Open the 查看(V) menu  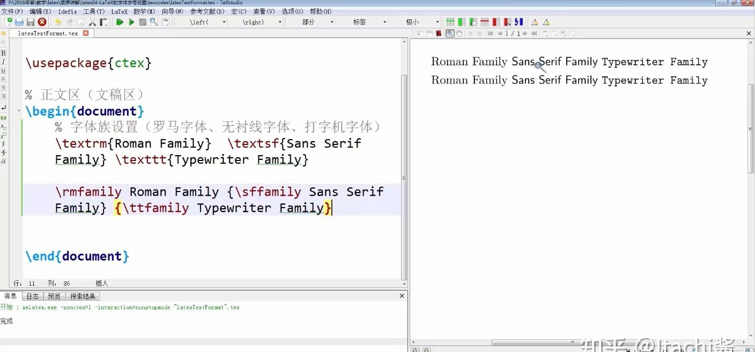pos(264,11)
